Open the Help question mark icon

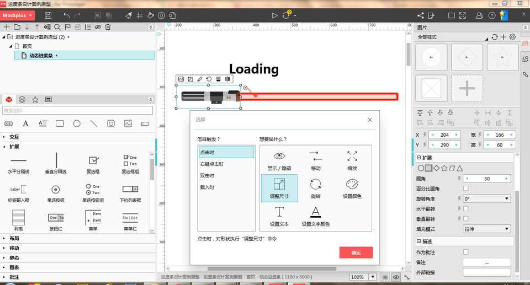pyautogui.click(x=492, y=15)
